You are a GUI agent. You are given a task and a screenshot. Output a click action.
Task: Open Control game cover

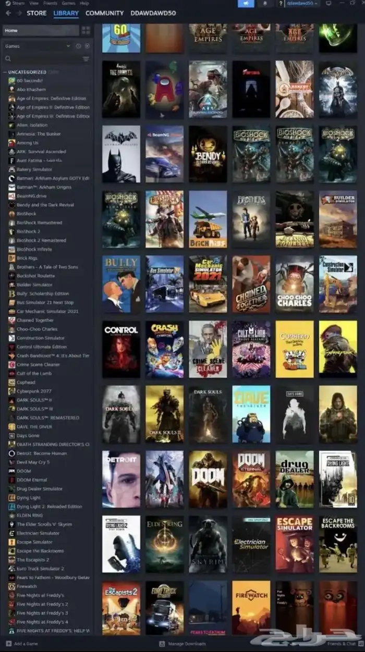121,349
